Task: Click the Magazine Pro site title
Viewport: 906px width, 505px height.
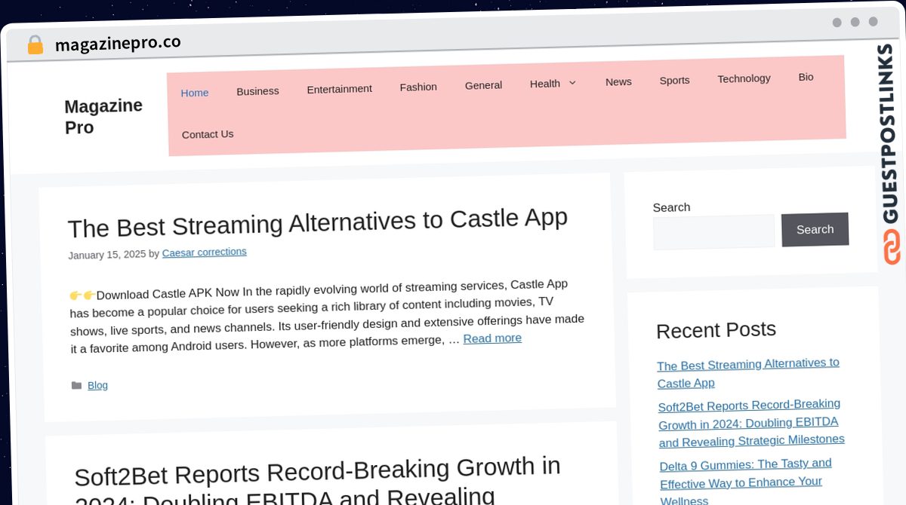Action: click(x=103, y=117)
